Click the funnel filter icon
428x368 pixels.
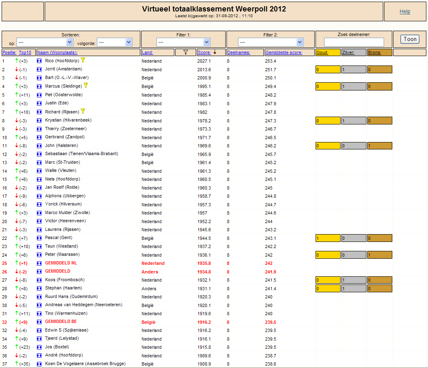pos(185,52)
